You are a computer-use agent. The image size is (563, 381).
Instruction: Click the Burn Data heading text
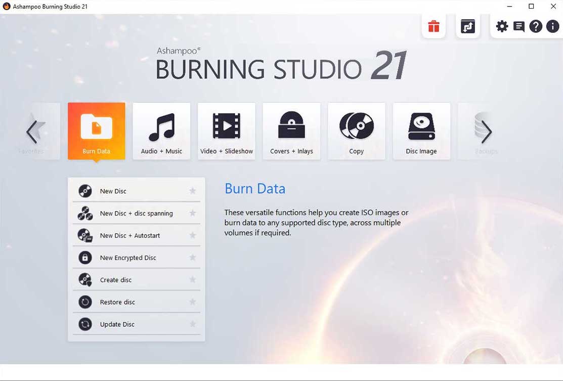[x=255, y=189]
